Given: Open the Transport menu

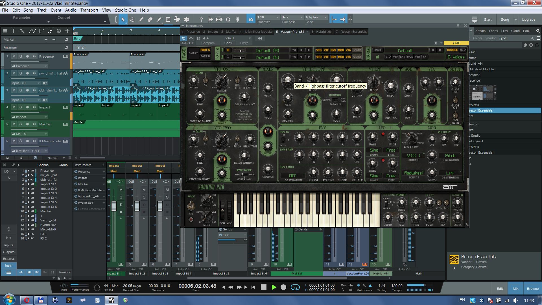Looking at the screenshot, I should [x=89, y=10].
